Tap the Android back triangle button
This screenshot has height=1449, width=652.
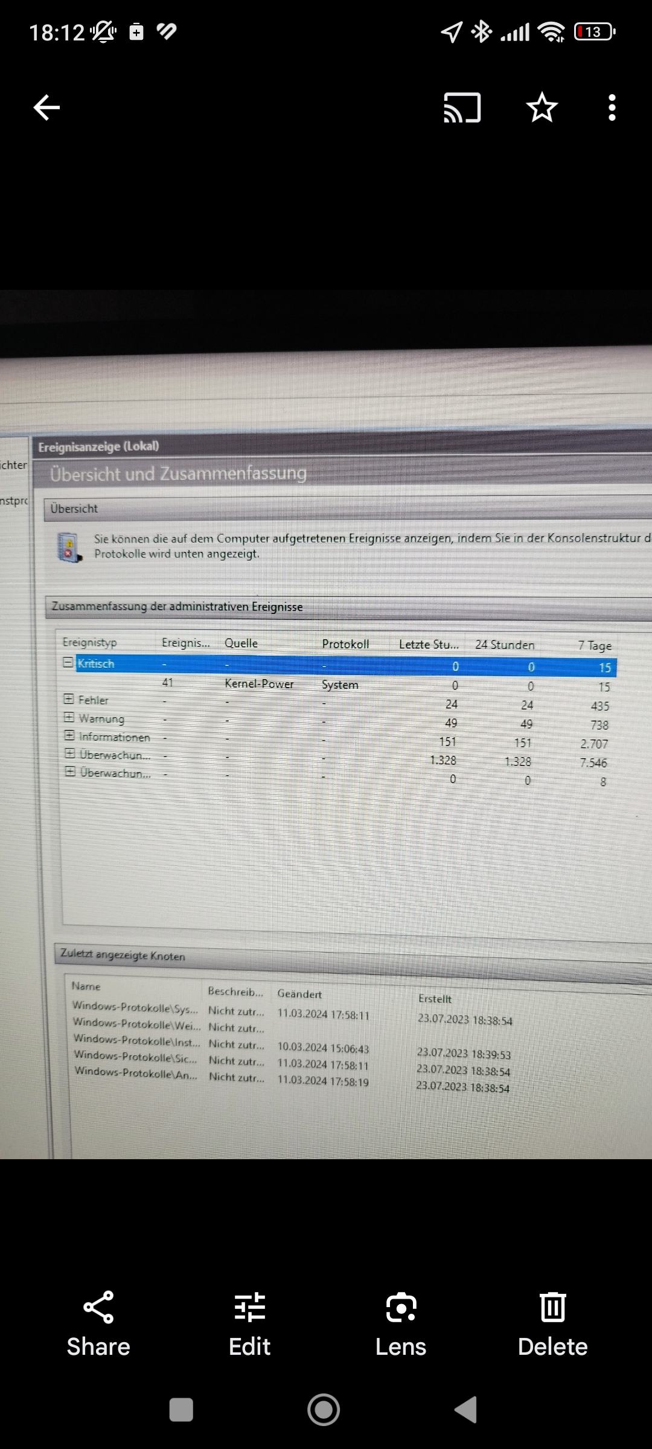point(466,1410)
